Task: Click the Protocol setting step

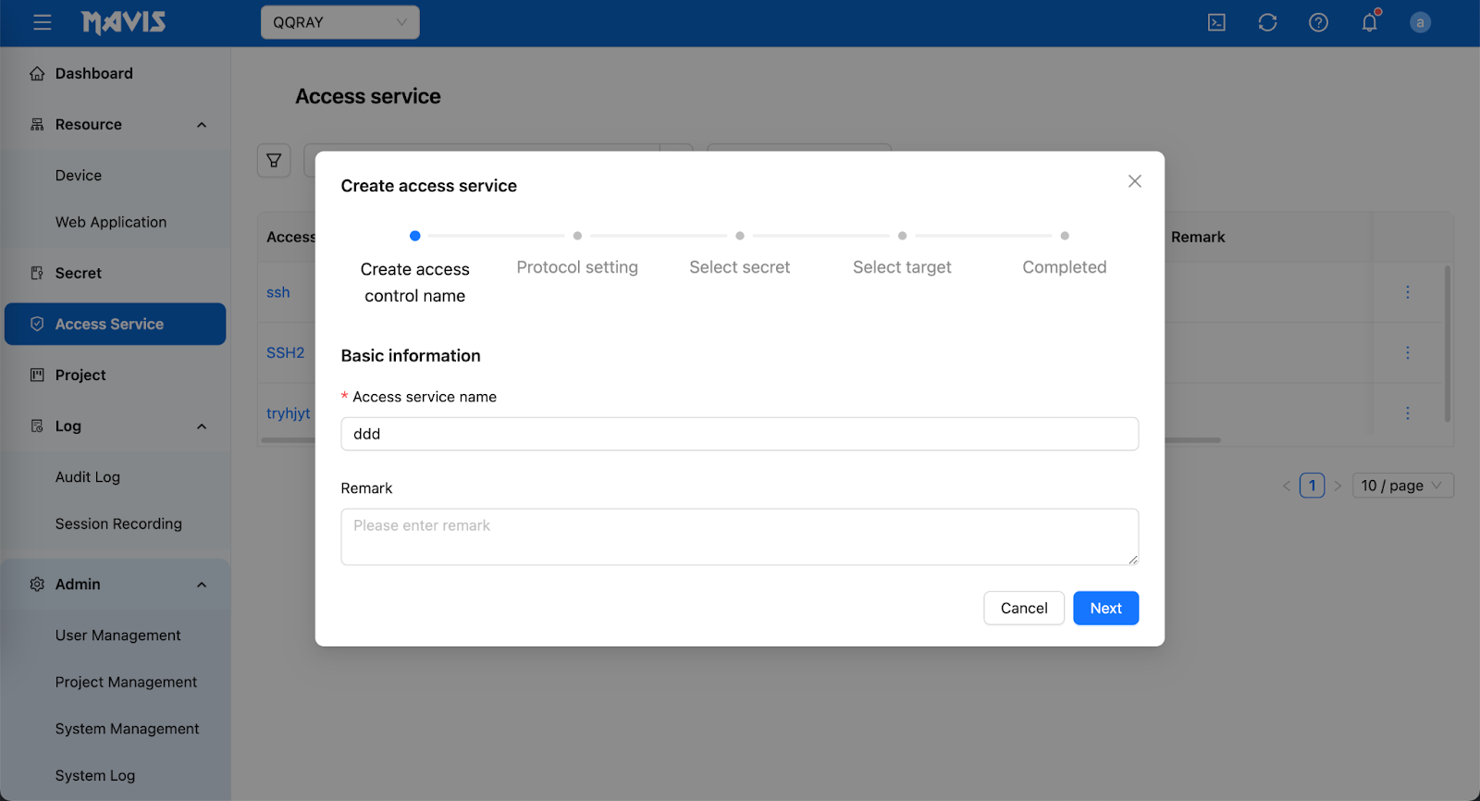Action: pos(577,266)
